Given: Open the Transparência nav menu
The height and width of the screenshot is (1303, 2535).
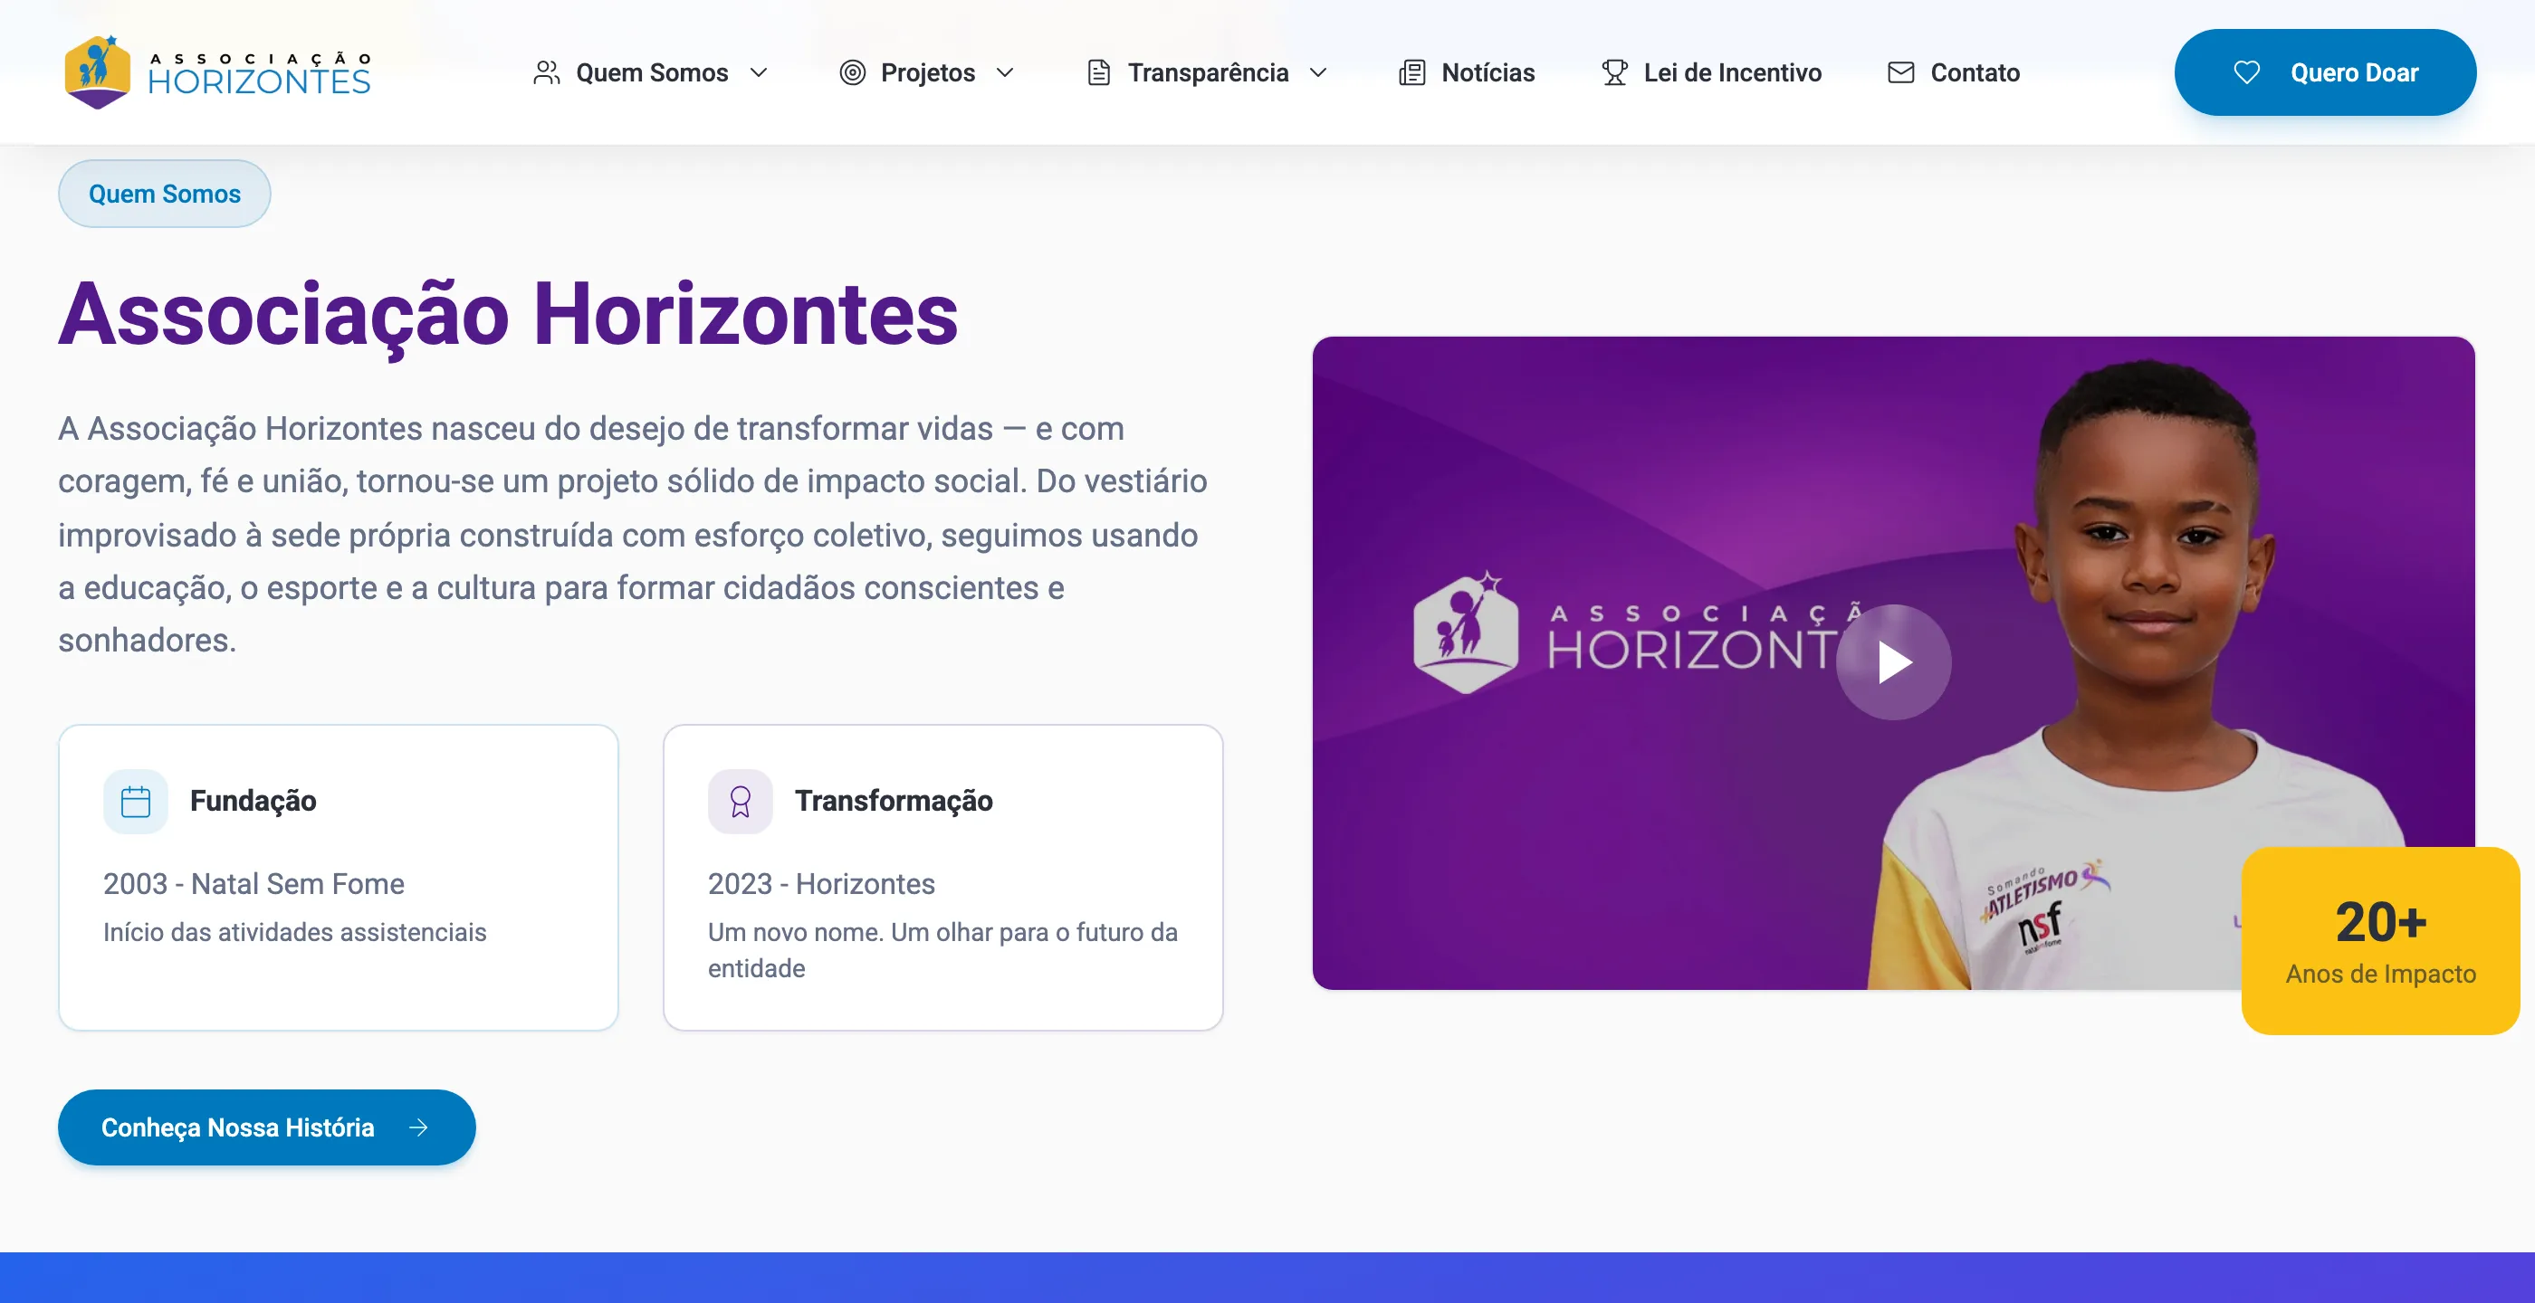Looking at the screenshot, I should click(x=1208, y=72).
